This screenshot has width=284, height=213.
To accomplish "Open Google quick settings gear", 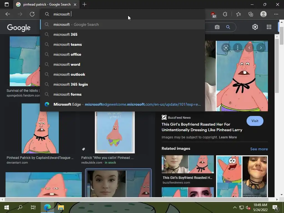I will click(x=255, y=27).
